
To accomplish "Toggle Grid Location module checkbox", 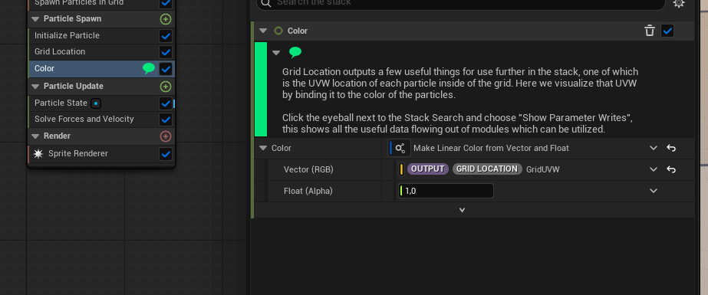I will pyautogui.click(x=166, y=52).
